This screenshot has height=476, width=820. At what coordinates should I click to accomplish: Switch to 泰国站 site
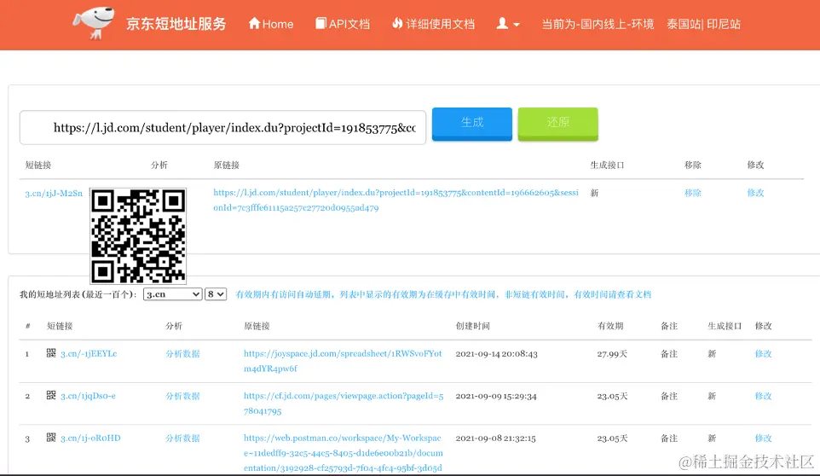tap(683, 24)
